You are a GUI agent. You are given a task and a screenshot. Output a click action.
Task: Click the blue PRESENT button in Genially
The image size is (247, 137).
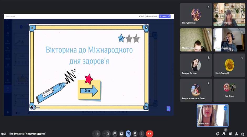(163, 16)
